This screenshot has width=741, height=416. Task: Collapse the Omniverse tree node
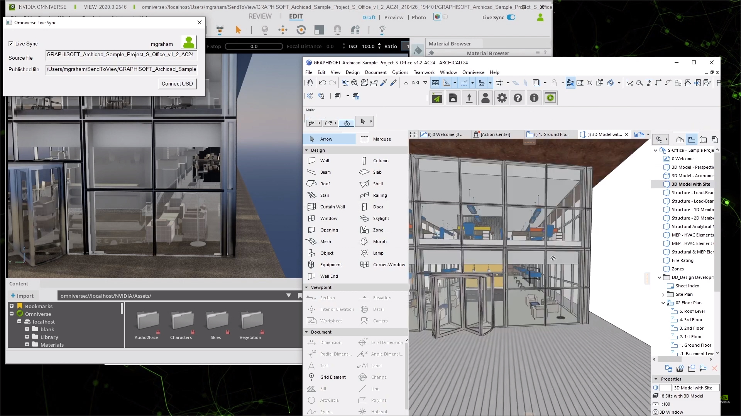point(12,314)
